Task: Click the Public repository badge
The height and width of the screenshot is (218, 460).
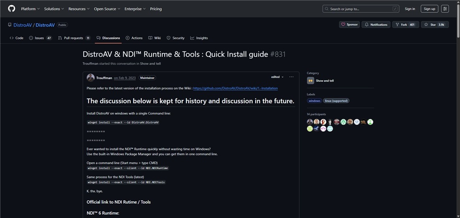Action: click(x=62, y=25)
